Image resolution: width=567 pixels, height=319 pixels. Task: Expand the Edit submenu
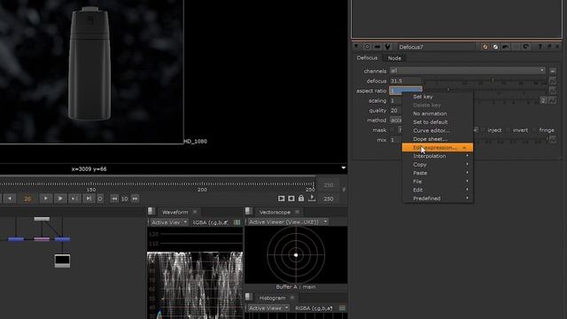(438, 190)
